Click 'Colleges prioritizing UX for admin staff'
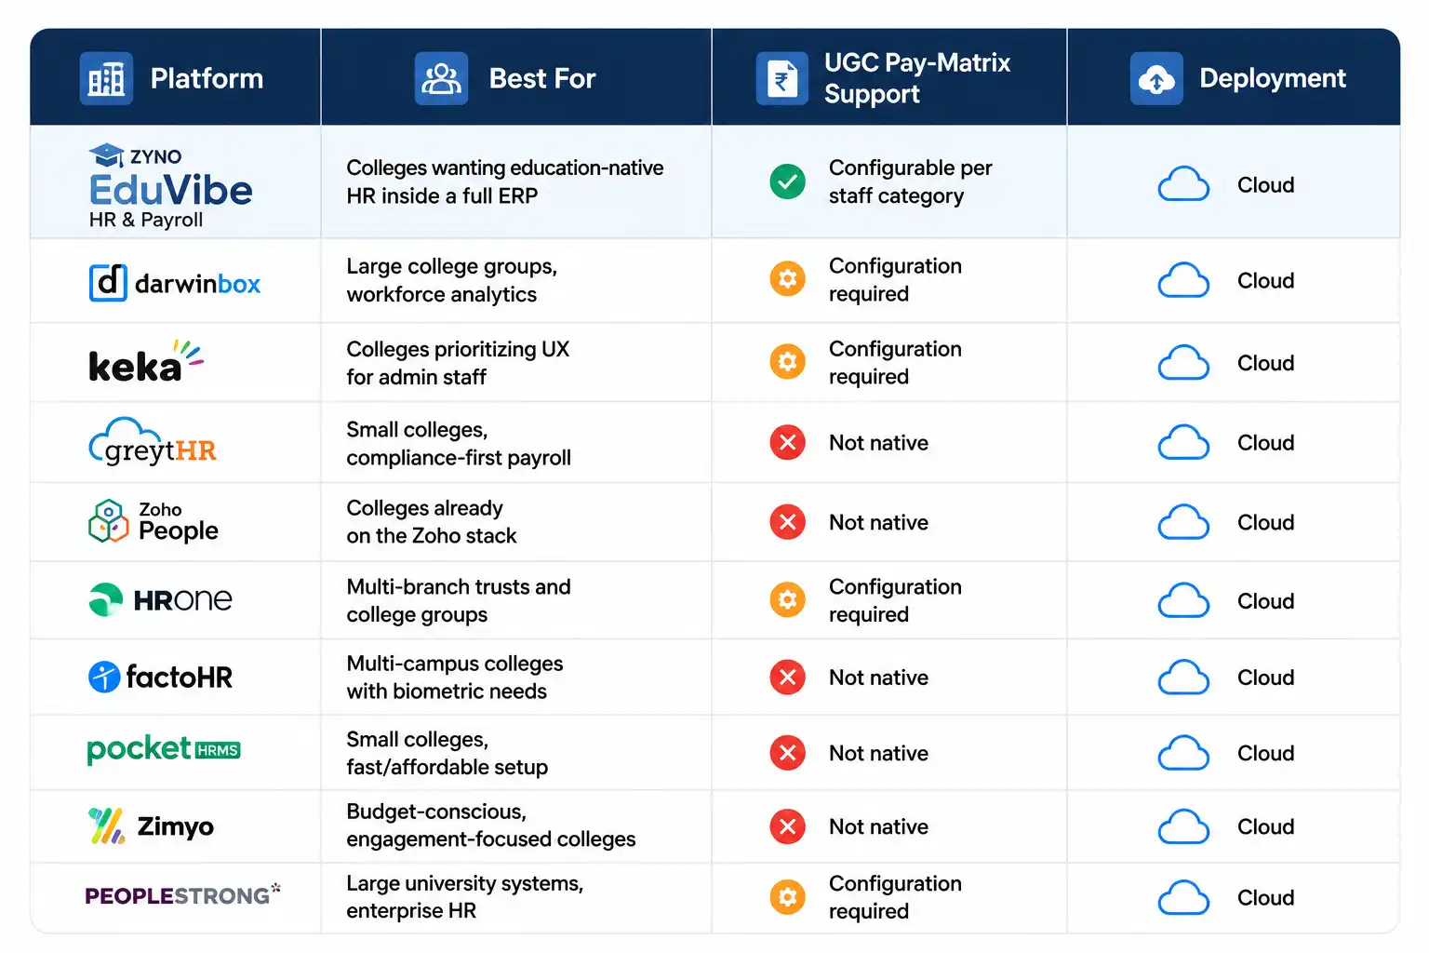The width and height of the screenshot is (1429, 953). tap(458, 363)
